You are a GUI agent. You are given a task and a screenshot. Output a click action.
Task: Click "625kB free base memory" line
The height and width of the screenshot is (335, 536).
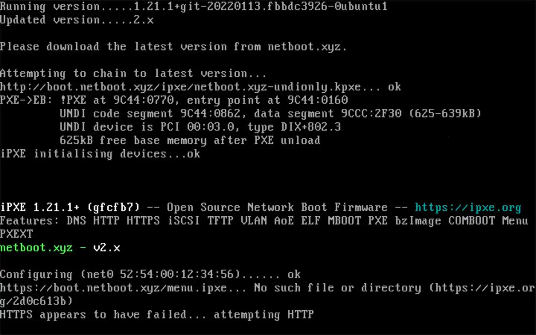(189, 140)
